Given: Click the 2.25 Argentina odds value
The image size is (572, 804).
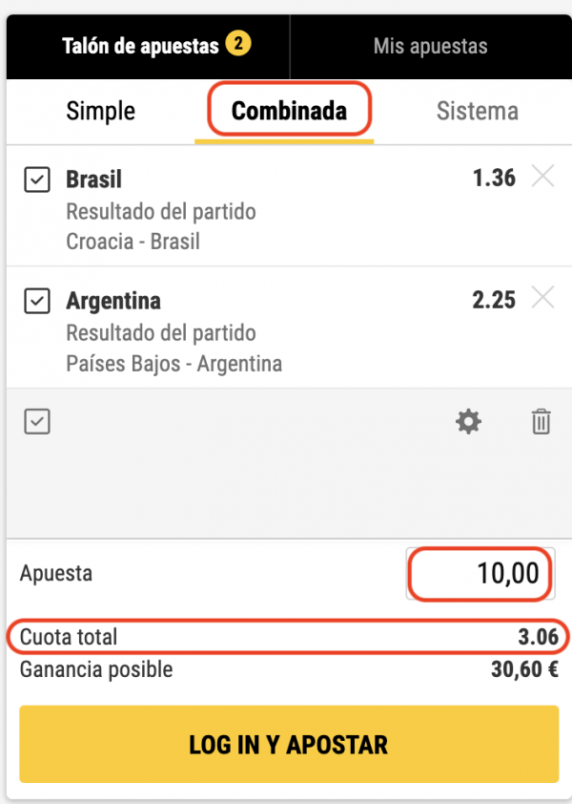Looking at the screenshot, I should coord(494,300).
